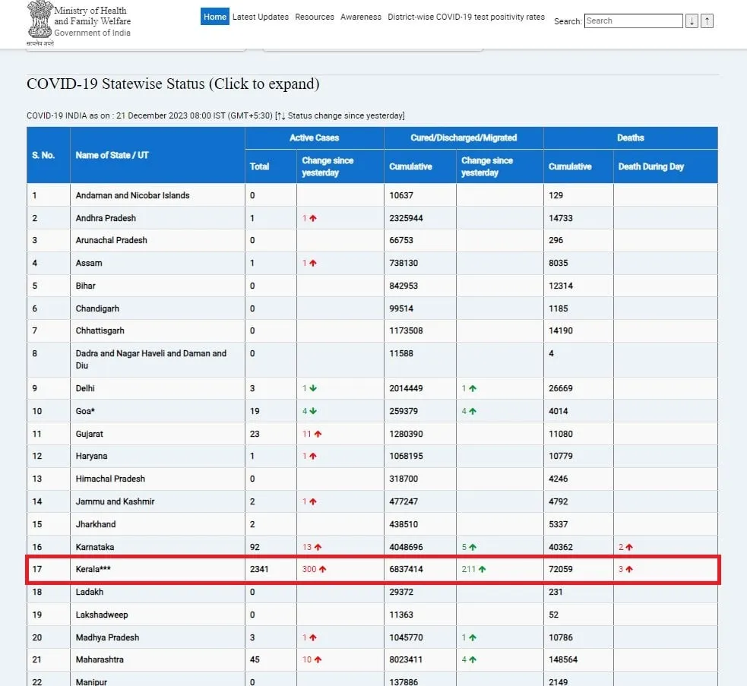This screenshot has width=747, height=686.
Task: Open District-wise COVID-19 test positivity rates
Action: pos(466,17)
